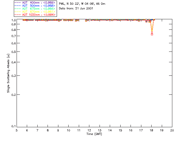
Task: Click hour 14 label on the time axis
Action: [110, 130]
